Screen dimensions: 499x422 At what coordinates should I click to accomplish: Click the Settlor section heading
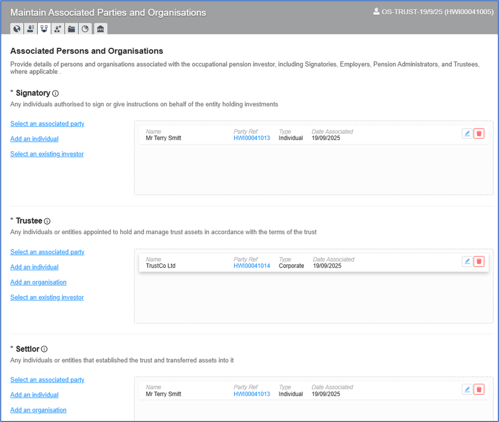(27, 348)
